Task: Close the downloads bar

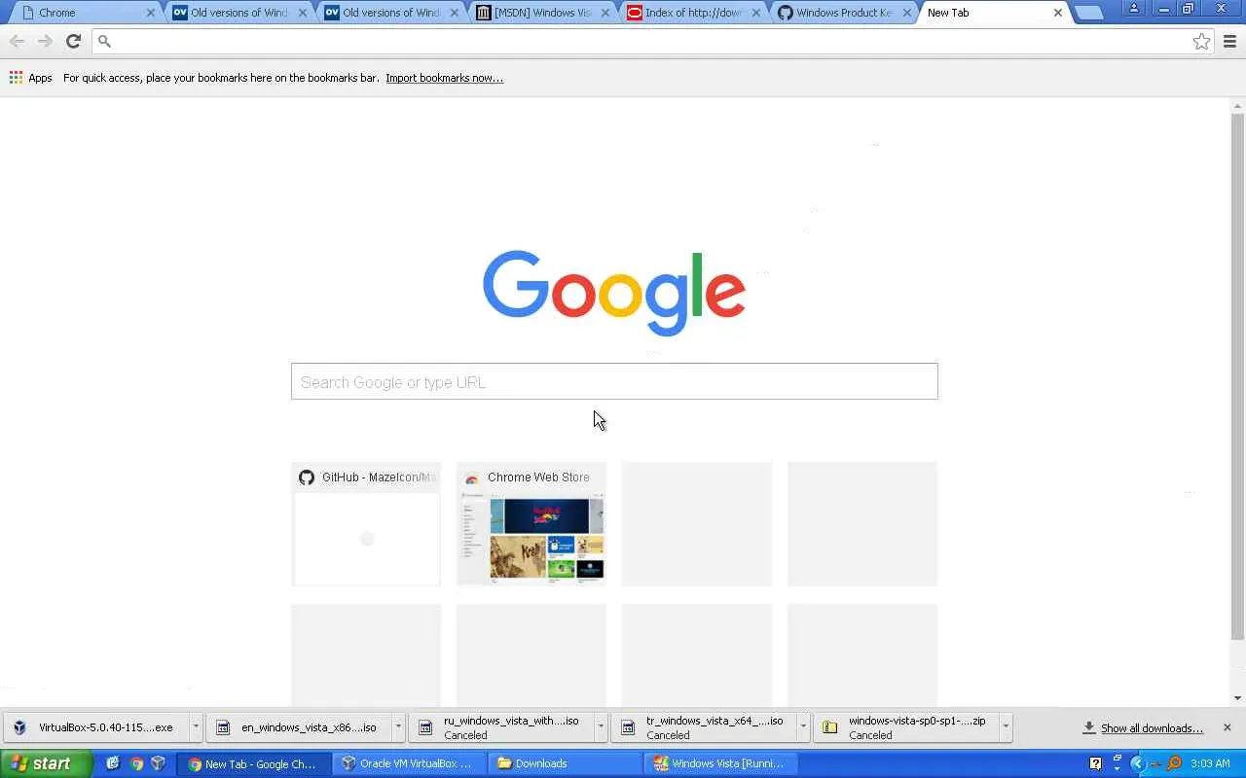Action: click(1227, 727)
